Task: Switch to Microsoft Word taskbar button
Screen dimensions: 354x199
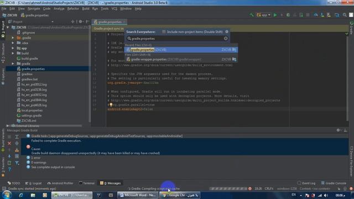Action: click(138, 195)
